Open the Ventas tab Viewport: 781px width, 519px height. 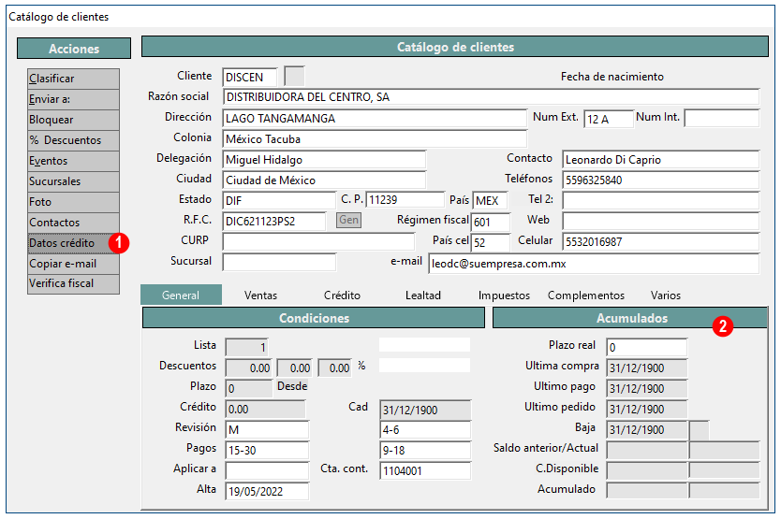260,296
